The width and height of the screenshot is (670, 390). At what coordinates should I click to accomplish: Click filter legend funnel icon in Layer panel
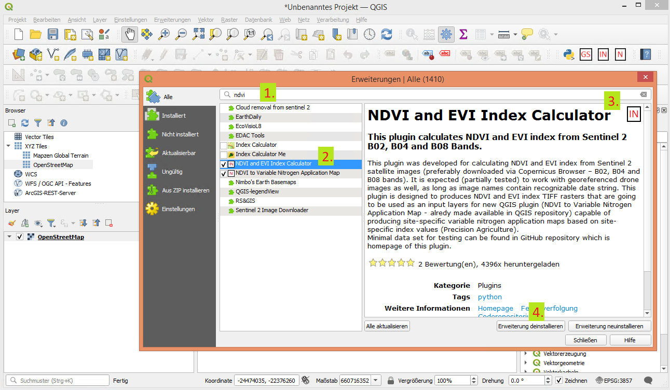click(x=51, y=223)
